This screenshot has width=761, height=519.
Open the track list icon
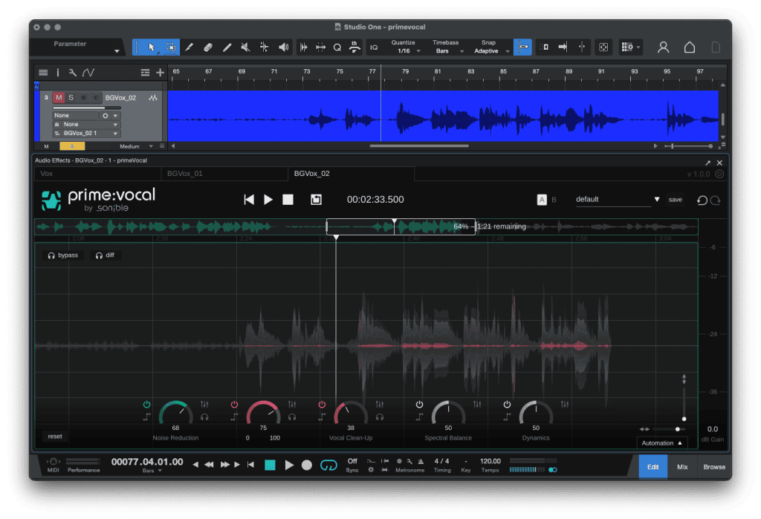(x=43, y=73)
